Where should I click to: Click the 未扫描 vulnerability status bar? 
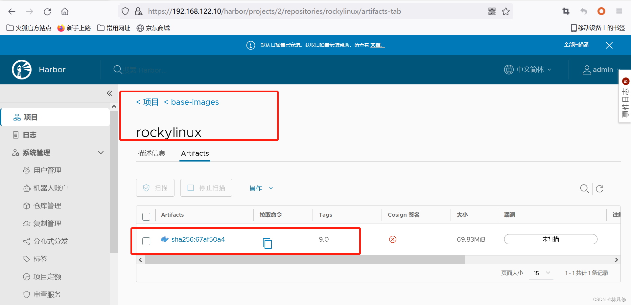pos(550,239)
